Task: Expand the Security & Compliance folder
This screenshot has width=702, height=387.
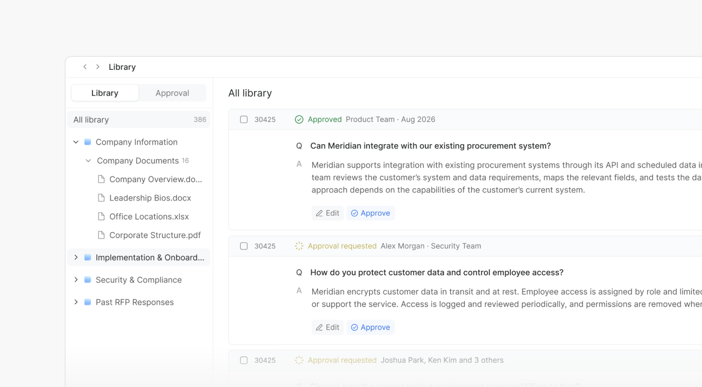Action: [x=76, y=279]
